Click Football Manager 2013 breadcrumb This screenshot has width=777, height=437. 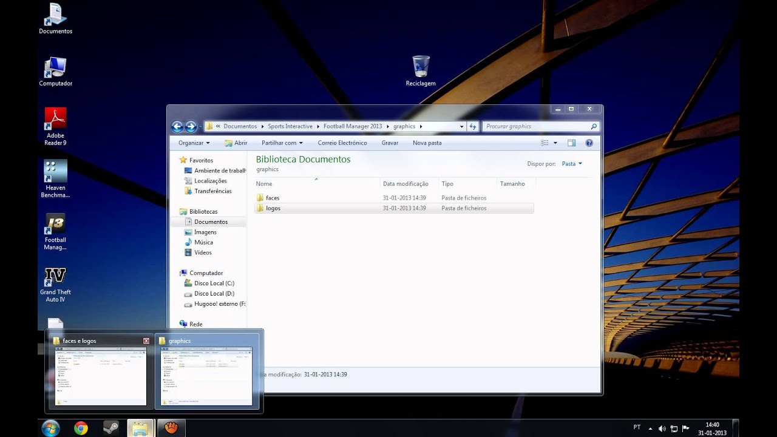[x=353, y=126]
